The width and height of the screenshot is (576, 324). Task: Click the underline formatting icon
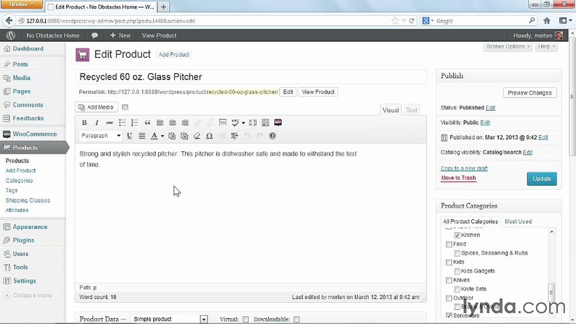tap(129, 135)
